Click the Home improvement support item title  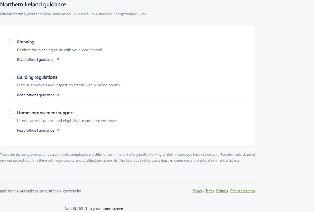pyautogui.click(x=45, y=113)
